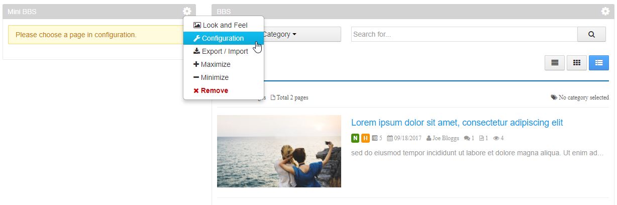Screen dimensions: 617x205
Task: Click the tag icon near No category selected
Action: tap(554, 97)
